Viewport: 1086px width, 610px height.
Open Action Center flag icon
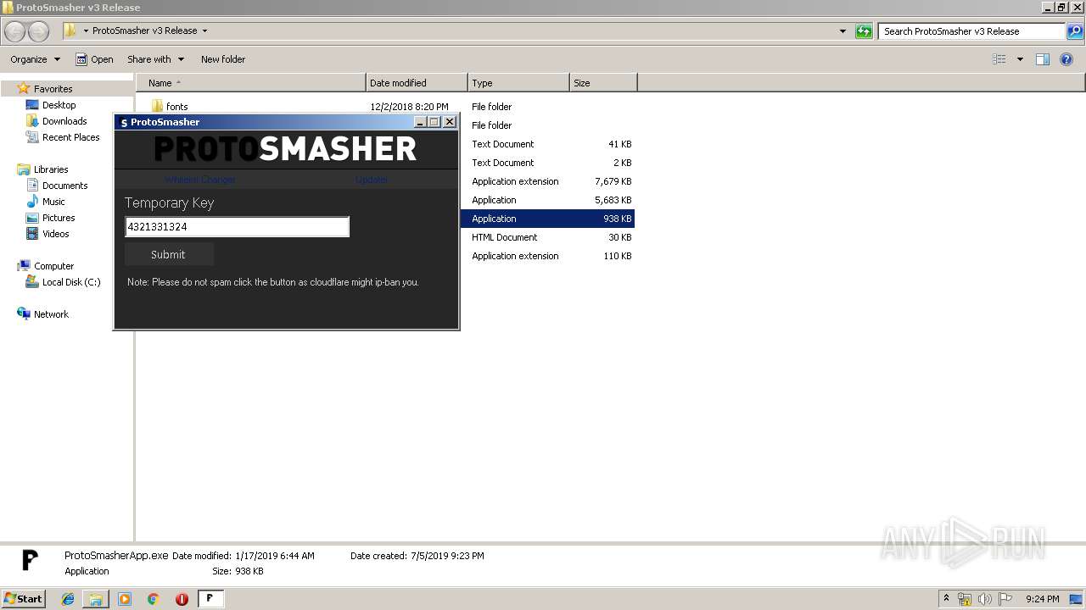(1005, 599)
